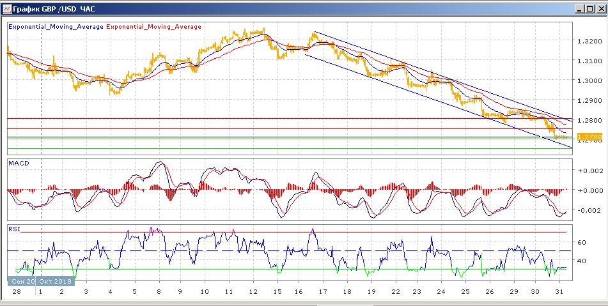The image size is (608, 306).
Task: Click the RSI 60 level scale label
Action: pos(582,243)
